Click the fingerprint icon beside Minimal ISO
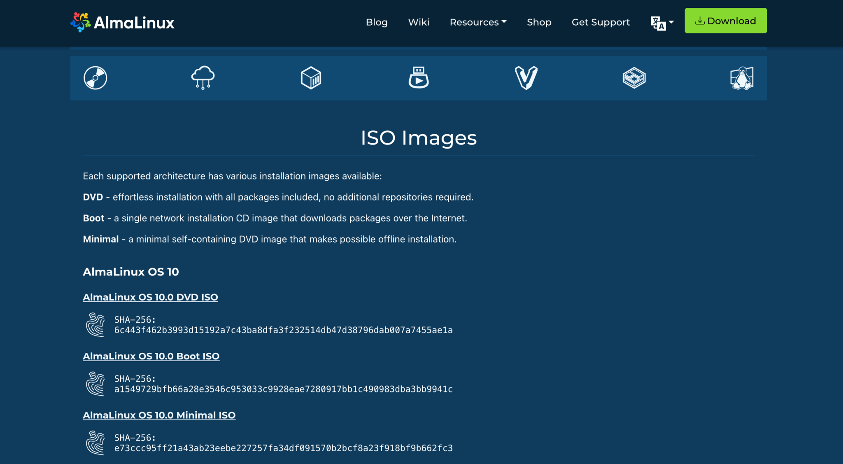 [x=95, y=443]
